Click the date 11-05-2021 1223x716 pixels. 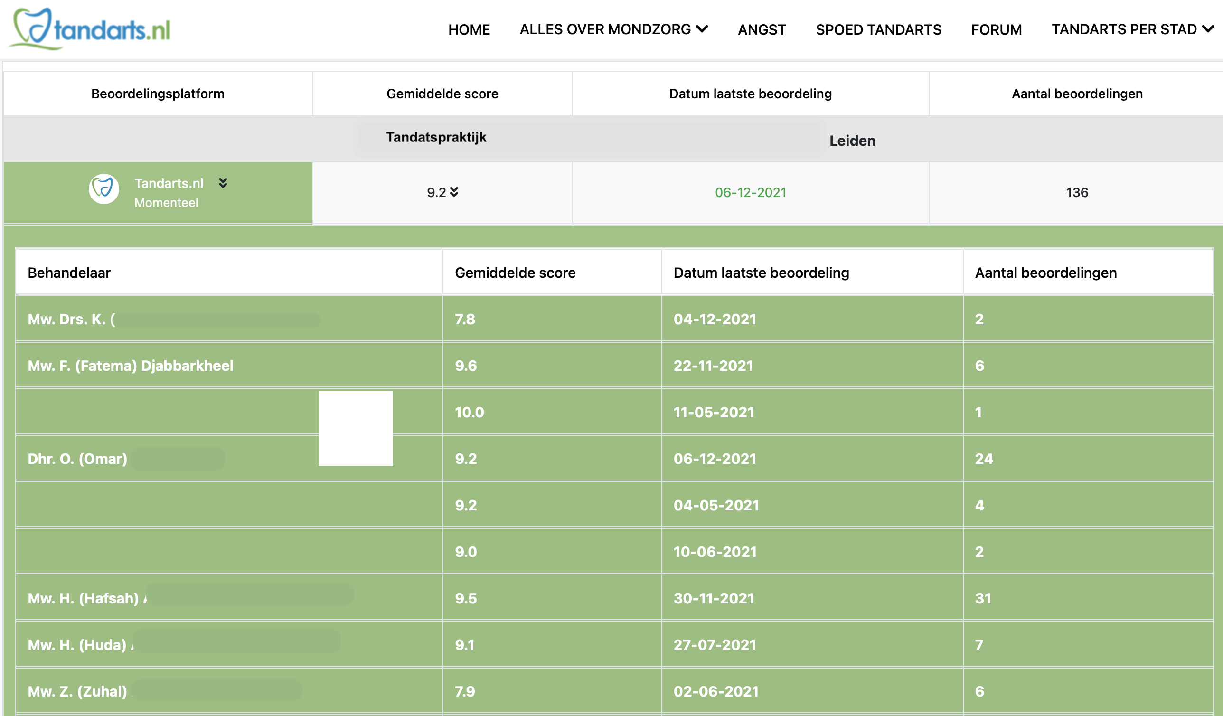[714, 412]
